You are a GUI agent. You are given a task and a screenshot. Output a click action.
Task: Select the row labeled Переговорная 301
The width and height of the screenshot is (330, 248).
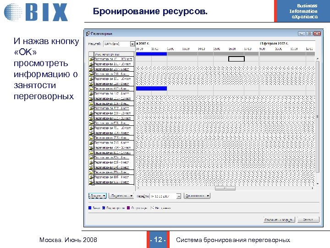(x=111, y=79)
